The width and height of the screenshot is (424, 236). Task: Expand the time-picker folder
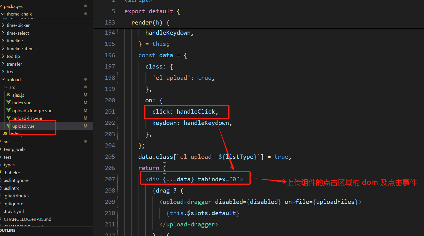point(18,25)
